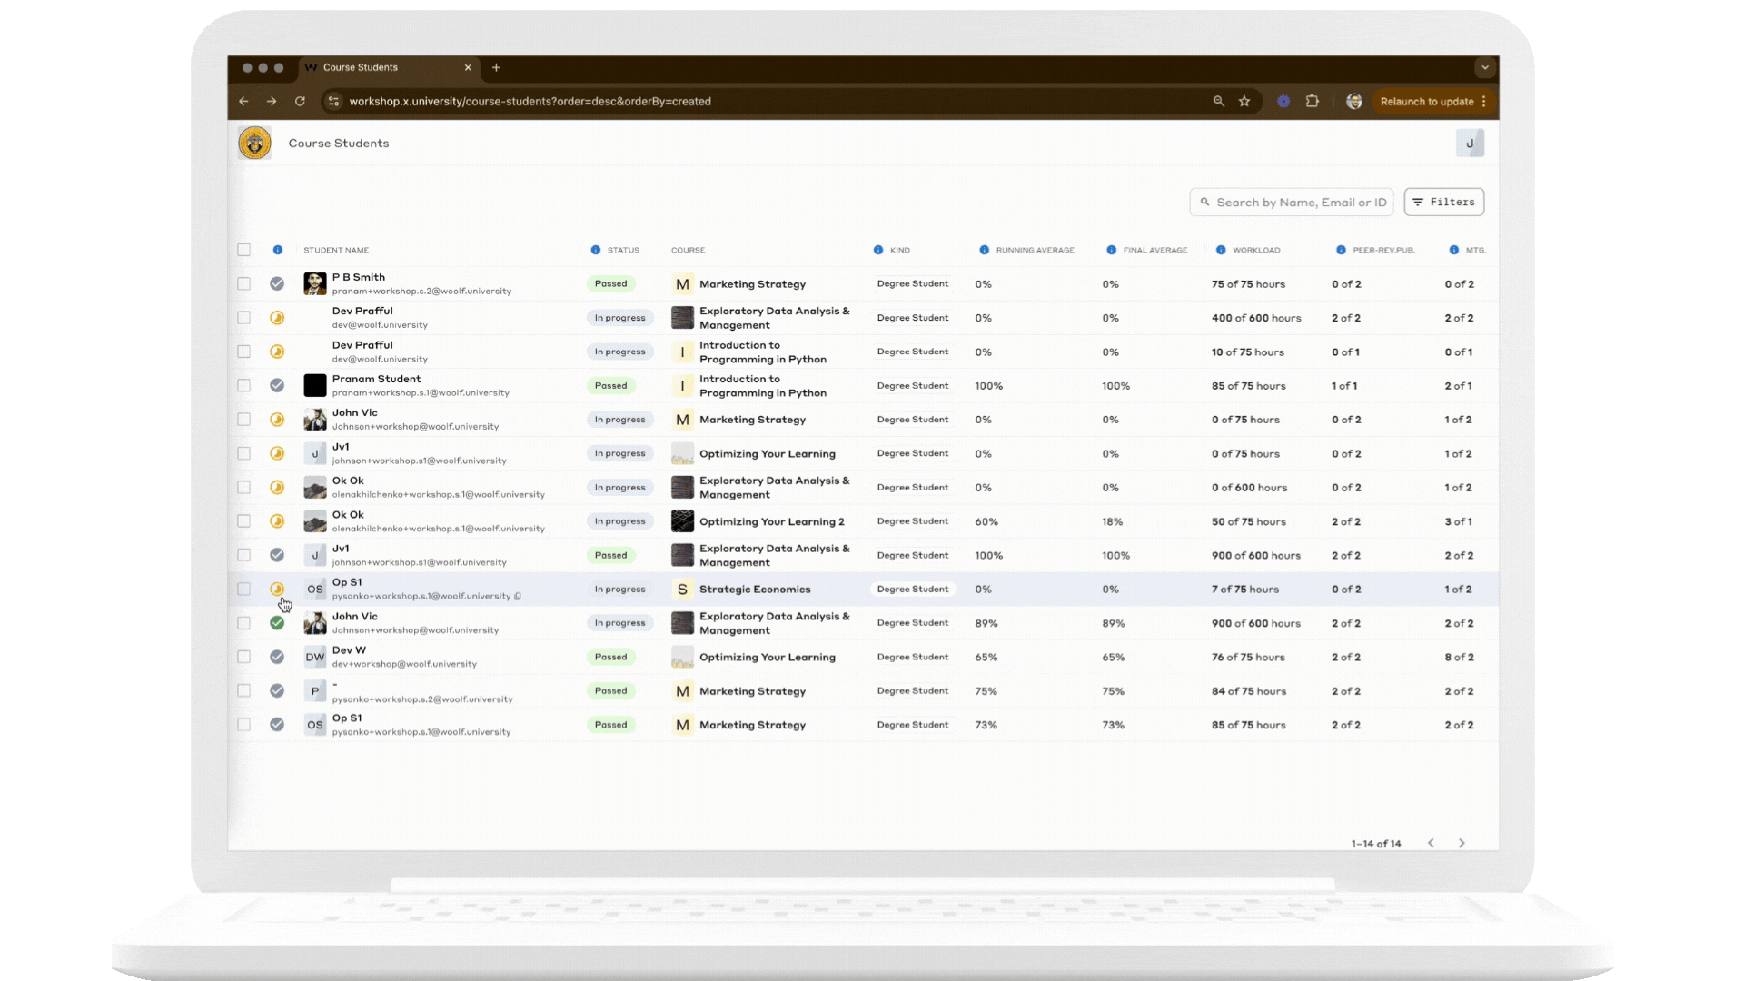Click the RUNNING AVERAGE column info icon

point(984,250)
